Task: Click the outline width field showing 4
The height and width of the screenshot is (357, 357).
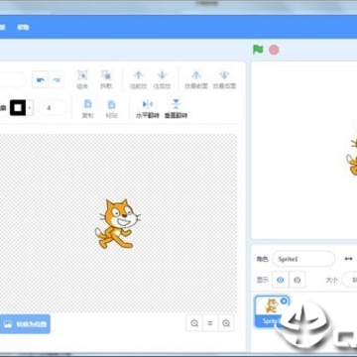Action: click(x=52, y=108)
